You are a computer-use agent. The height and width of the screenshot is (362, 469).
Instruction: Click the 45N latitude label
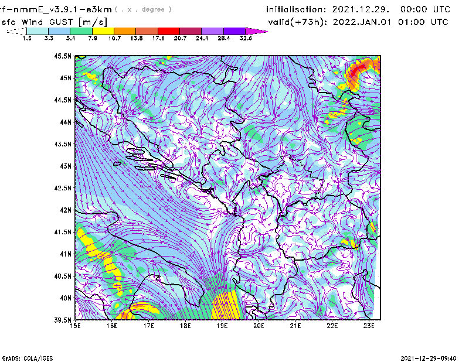click(66, 78)
